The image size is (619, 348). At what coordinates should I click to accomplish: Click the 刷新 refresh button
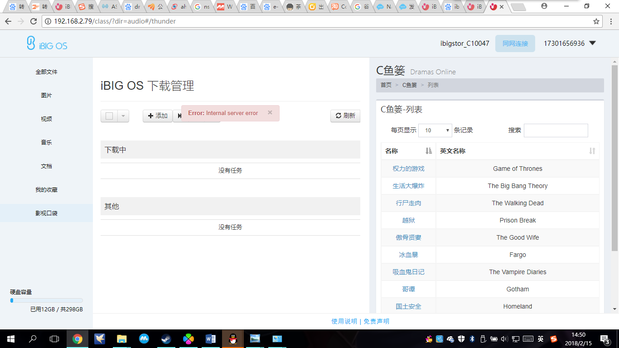coord(345,116)
